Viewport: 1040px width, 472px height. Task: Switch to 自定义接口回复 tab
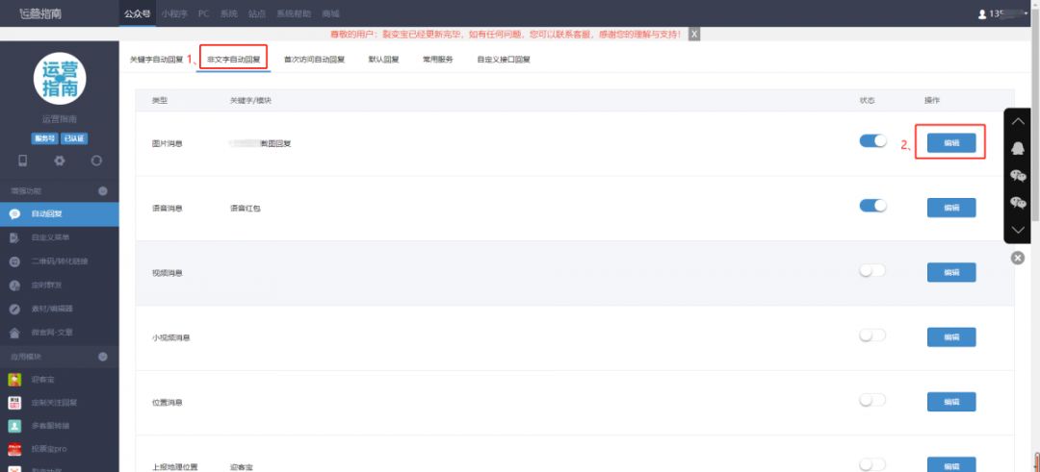coord(504,60)
